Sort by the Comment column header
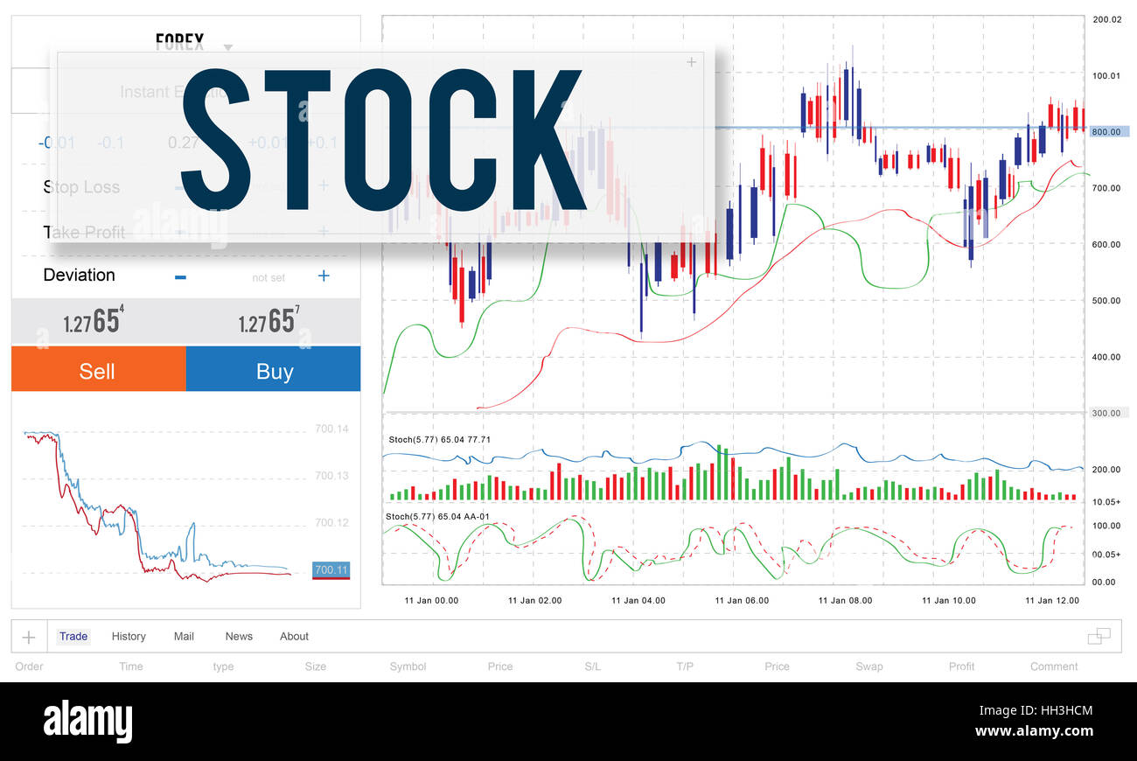Image resolution: width=1137 pixels, height=761 pixels. [x=1054, y=667]
